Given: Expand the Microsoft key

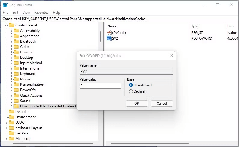Looking at the screenshot, I should (6, 139).
